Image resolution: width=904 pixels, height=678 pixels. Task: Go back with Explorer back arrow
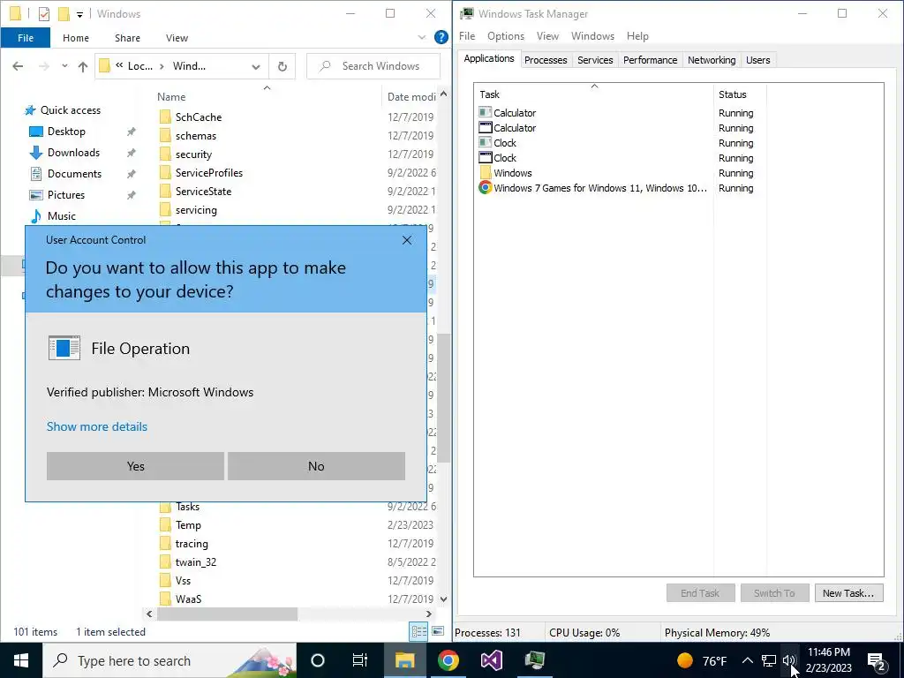[x=18, y=66]
